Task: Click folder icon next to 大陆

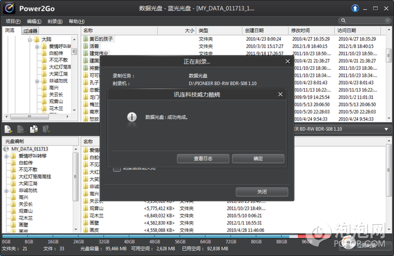Action: [37, 39]
